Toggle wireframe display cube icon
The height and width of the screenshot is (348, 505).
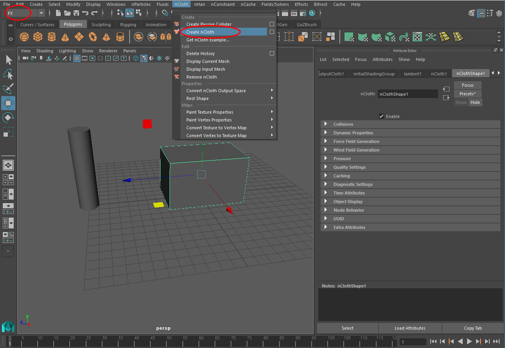(x=136, y=58)
